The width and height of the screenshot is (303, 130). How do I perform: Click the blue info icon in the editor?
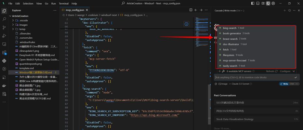tap(186, 24)
